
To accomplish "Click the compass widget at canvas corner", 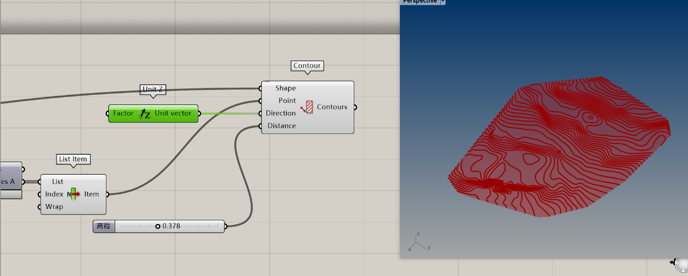I will tap(680, 264).
